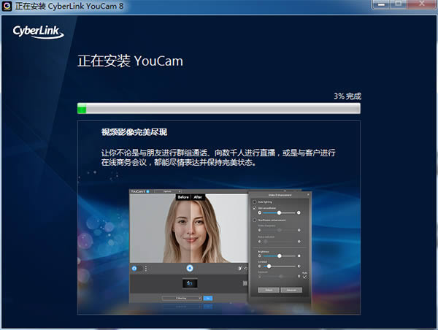Expand the dropdown in YouCam title bar
This screenshot has height=330, width=438.
coord(168,191)
